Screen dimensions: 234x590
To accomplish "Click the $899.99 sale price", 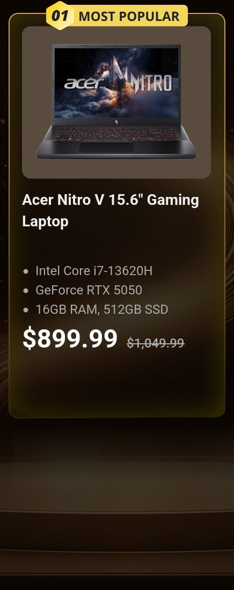I will click(x=70, y=338).
